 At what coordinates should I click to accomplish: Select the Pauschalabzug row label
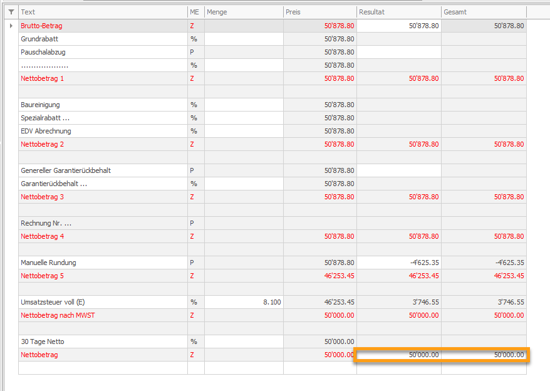(x=103, y=52)
